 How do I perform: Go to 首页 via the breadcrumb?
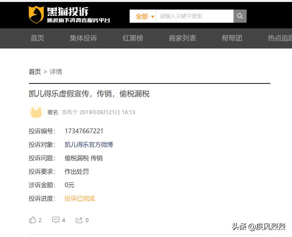(34, 72)
